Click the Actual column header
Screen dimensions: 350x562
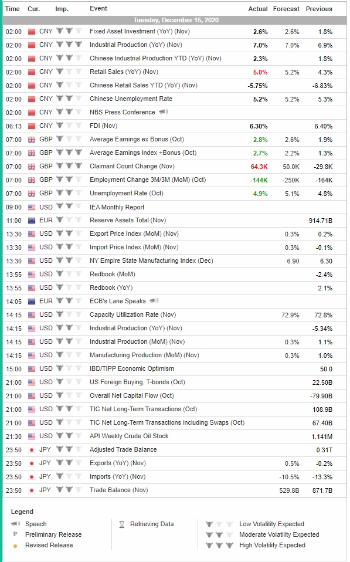[258, 9]
